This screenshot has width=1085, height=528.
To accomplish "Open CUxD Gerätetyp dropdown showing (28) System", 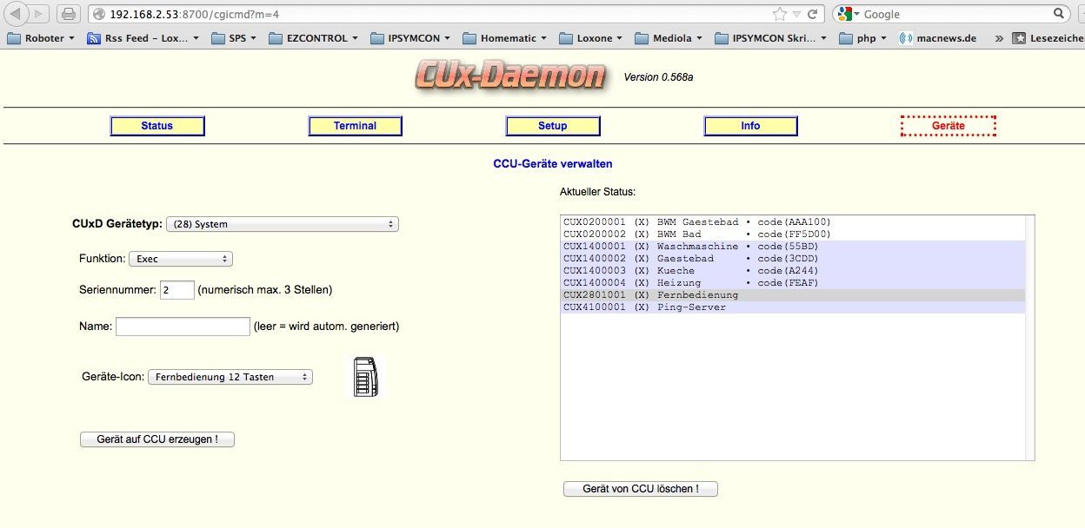I will point(282,224).
